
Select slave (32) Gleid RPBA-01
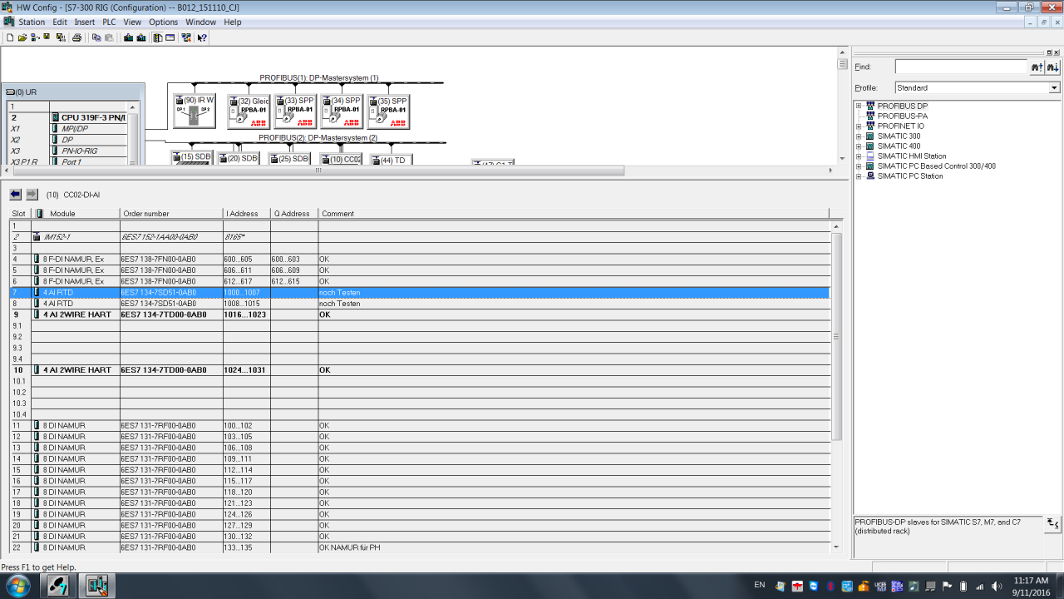pyautogui.click(x=249, y=111)
